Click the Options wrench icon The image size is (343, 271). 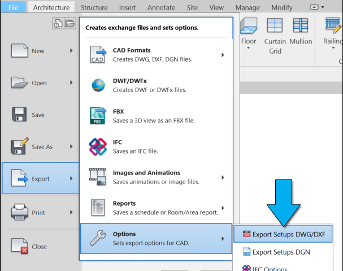click(x=98, y=238)
